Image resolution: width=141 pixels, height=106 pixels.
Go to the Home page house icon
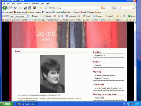tap(41, 8)
